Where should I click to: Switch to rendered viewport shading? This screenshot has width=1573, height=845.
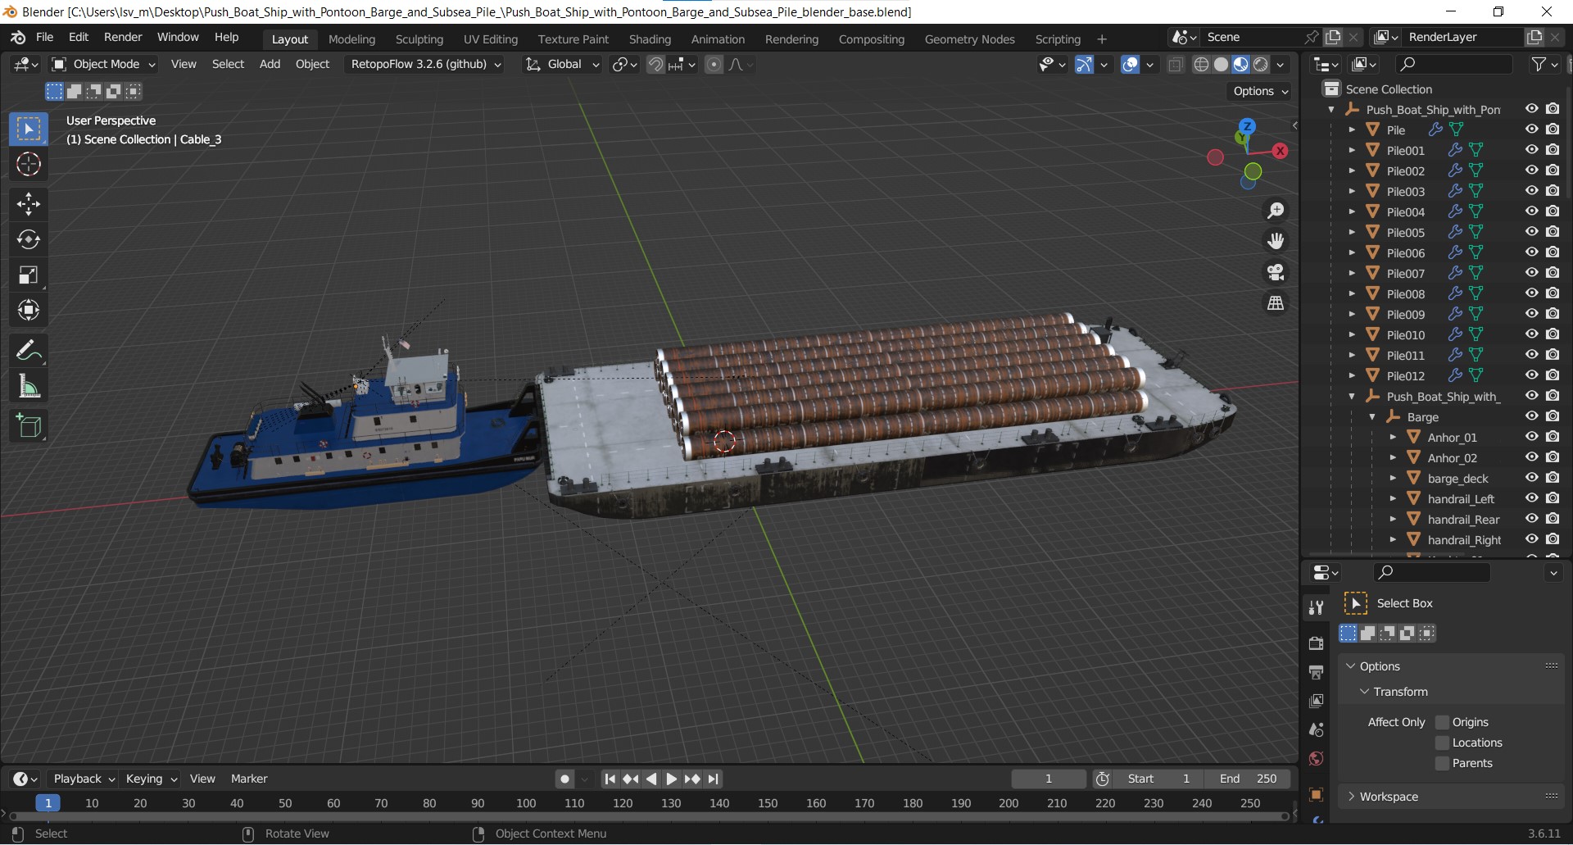[x=1261, y=64]
